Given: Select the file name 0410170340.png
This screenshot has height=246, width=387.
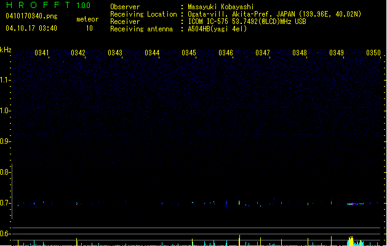Looking at the screenshot, I should click(x=31, y=16).
